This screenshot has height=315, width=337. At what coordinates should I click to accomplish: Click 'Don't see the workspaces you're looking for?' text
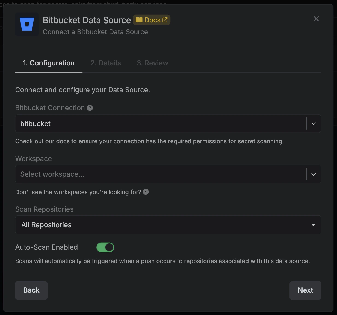tap(78, 192)
